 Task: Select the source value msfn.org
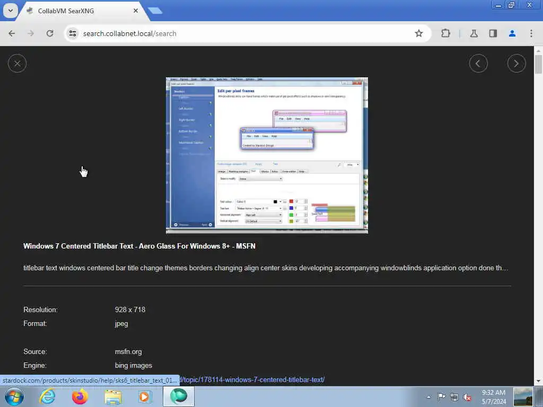tap(128, 352)
